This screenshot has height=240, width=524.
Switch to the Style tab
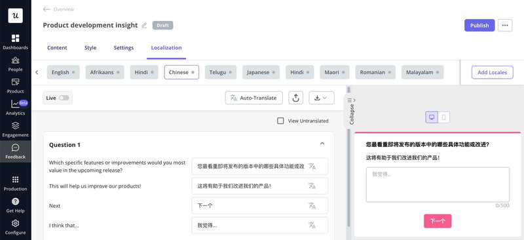pos(90,48)
